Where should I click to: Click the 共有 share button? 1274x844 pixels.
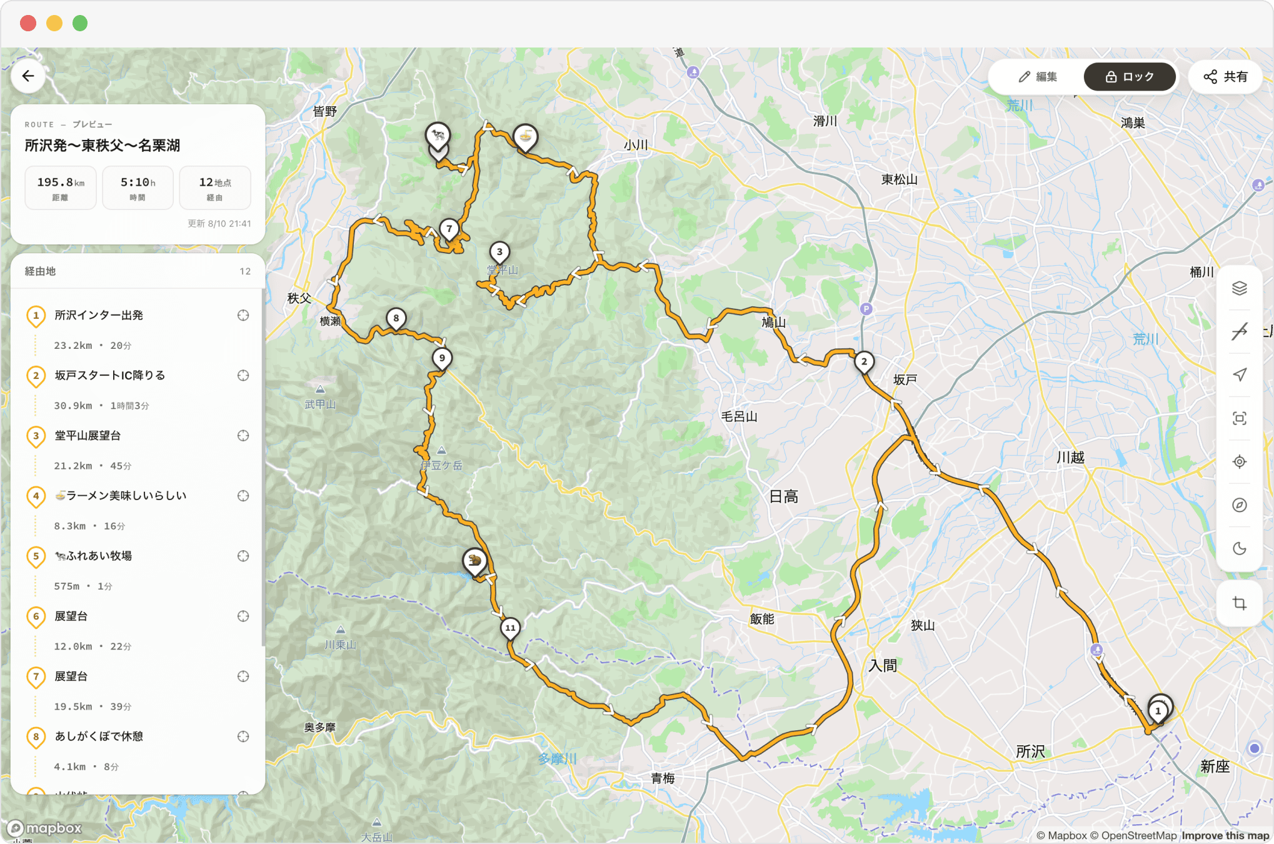coord(1225,77)
